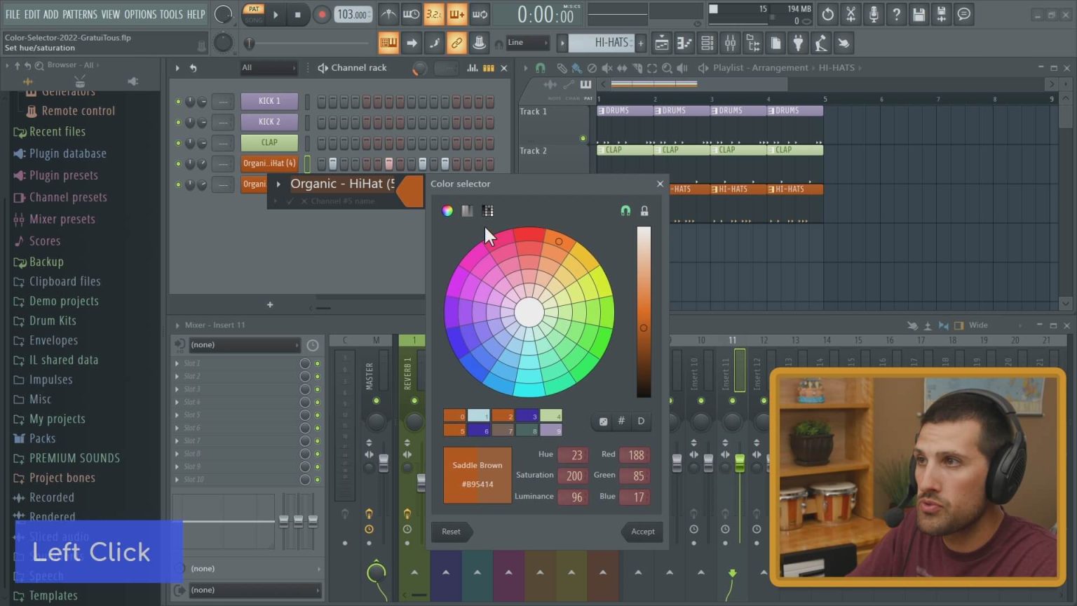Image resolution: width=1077 pixels, height=606 pixels.
Task: Open the plugin picker plug icon
Action: (798, 43)
